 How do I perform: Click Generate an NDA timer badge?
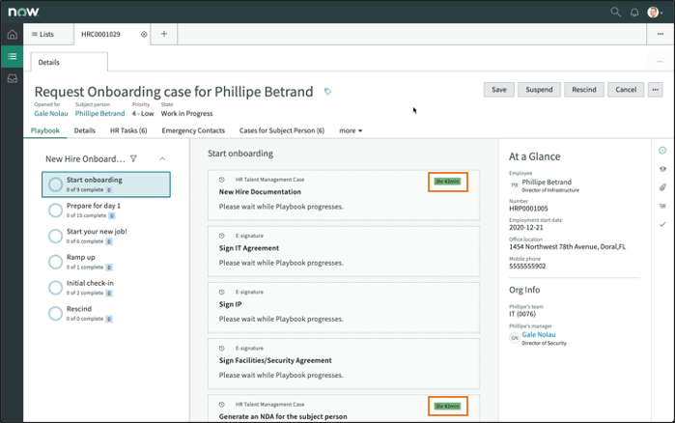click(447, 407)
